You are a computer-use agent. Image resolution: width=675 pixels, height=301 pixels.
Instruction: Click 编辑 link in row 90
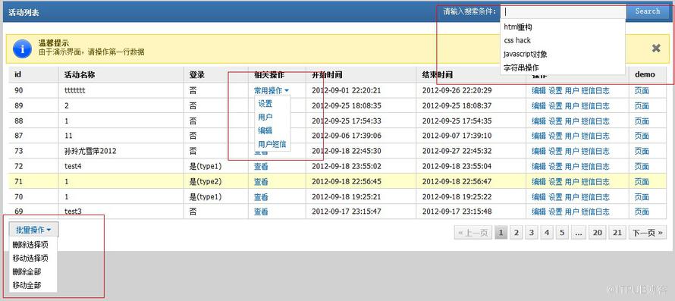click(x=539, y=90)
